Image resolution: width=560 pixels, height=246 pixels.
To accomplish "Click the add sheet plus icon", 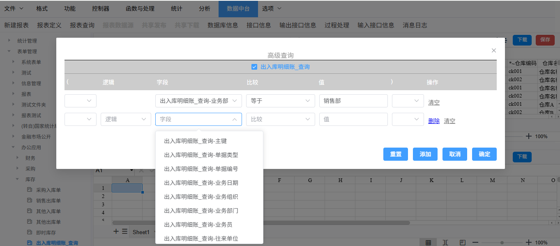I will click(116, 232).
